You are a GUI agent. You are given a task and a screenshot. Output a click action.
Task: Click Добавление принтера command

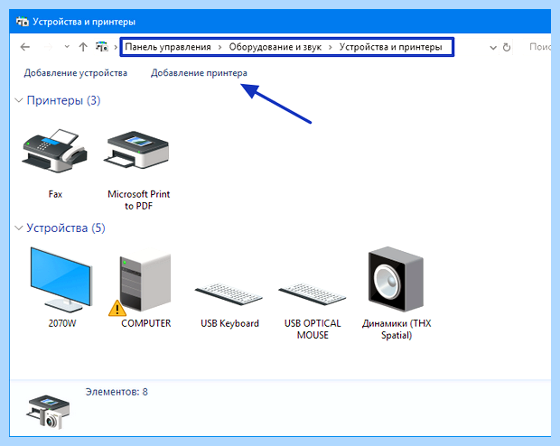(199, 73)
